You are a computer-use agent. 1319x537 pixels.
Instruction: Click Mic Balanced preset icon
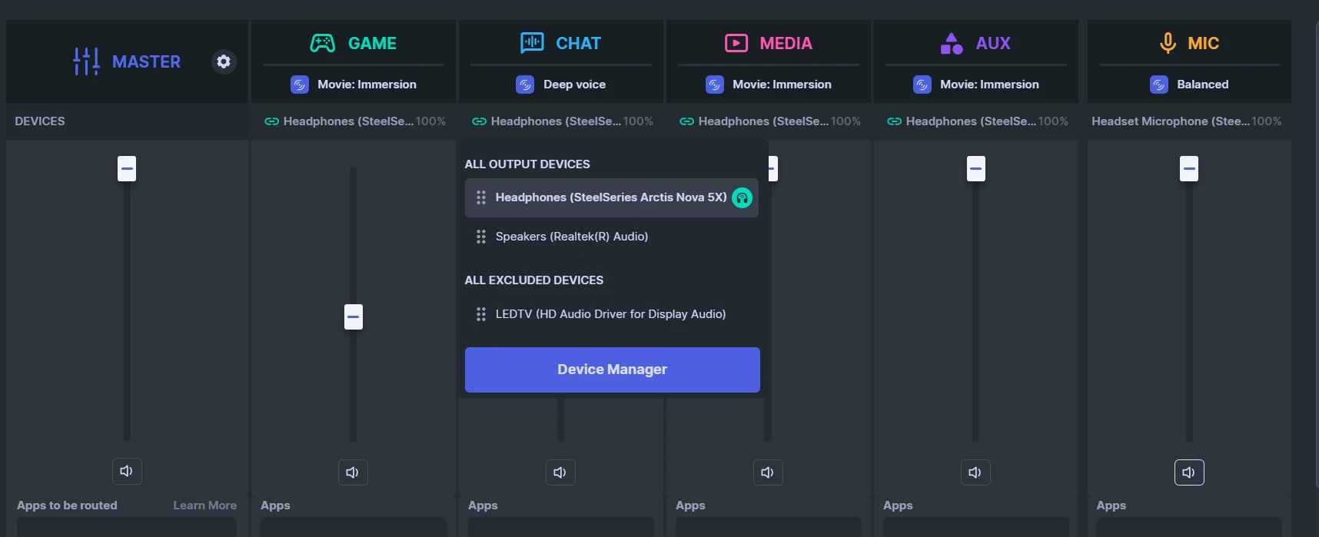point(1159,85)
